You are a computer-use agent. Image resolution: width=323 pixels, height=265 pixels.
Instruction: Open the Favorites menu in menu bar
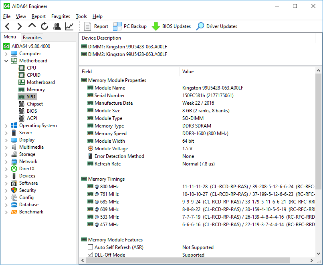[61, 16]
